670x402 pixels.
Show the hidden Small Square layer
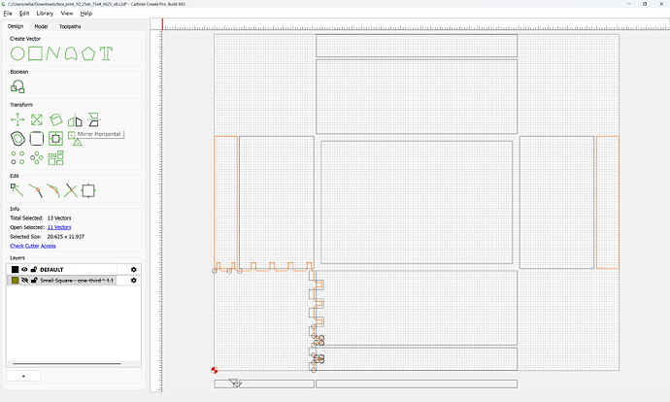coord(25,281)
